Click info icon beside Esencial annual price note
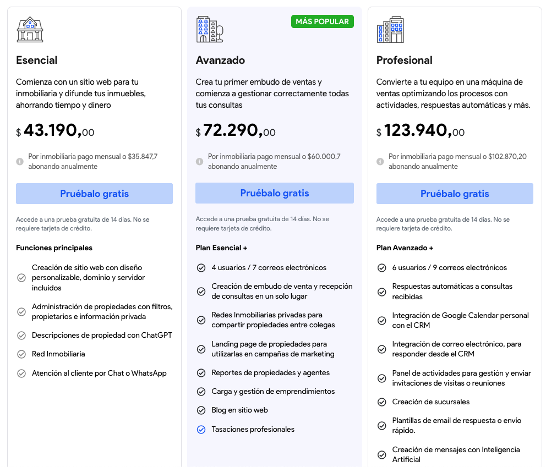Screen dimensions: 546x467 click(20, 162)
